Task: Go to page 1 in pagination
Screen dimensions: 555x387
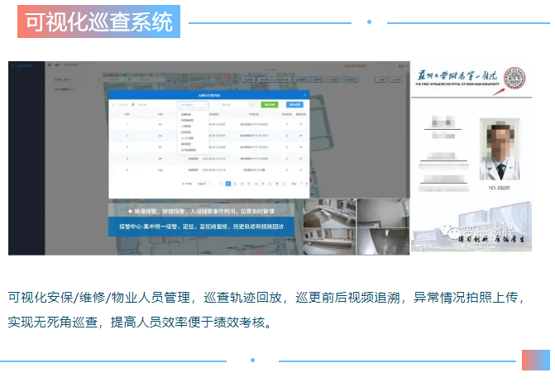Action: 228,183
